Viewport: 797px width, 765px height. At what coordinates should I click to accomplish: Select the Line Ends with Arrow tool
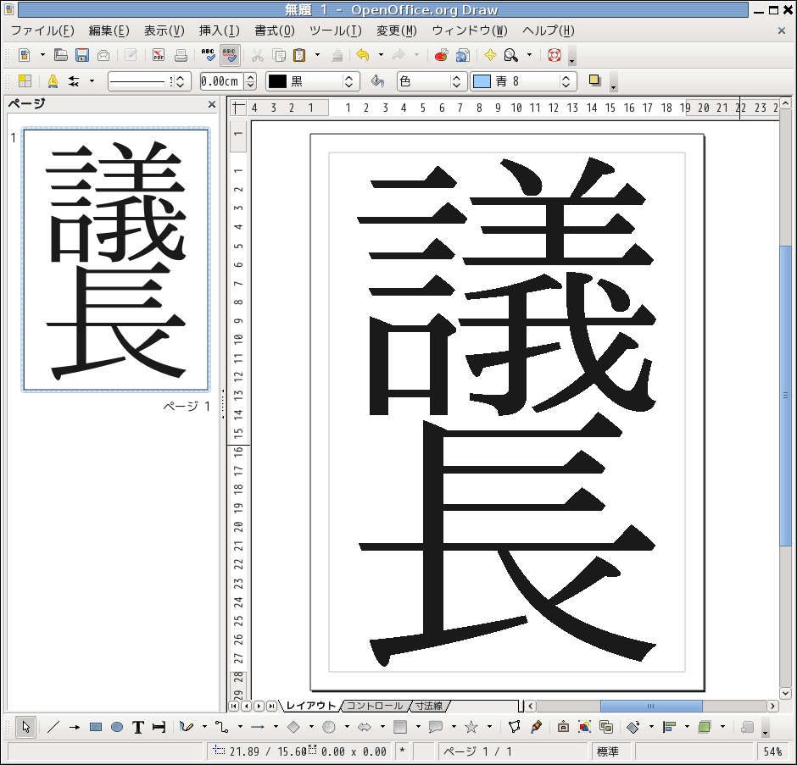coord(75,727)
